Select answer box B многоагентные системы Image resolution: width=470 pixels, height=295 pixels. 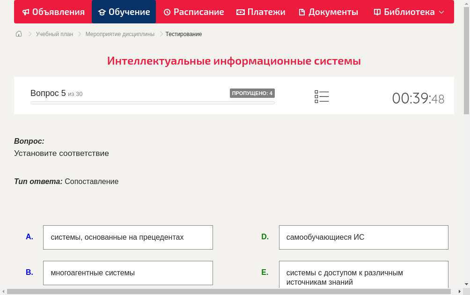tap(128, 273)
